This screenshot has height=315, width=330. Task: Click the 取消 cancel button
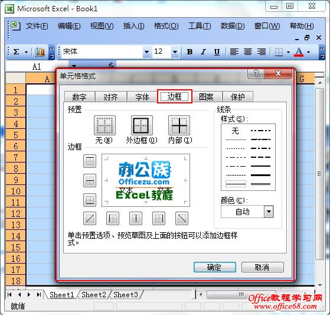tap(262, 267)
